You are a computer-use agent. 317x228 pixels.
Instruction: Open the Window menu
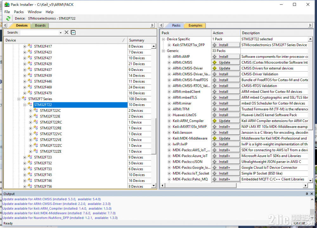coord(35,12)
